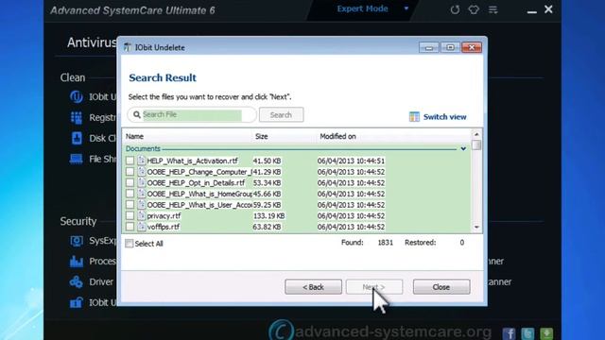
Task: Open the options menu icon in title bar
Action: (x=493, y=9)
